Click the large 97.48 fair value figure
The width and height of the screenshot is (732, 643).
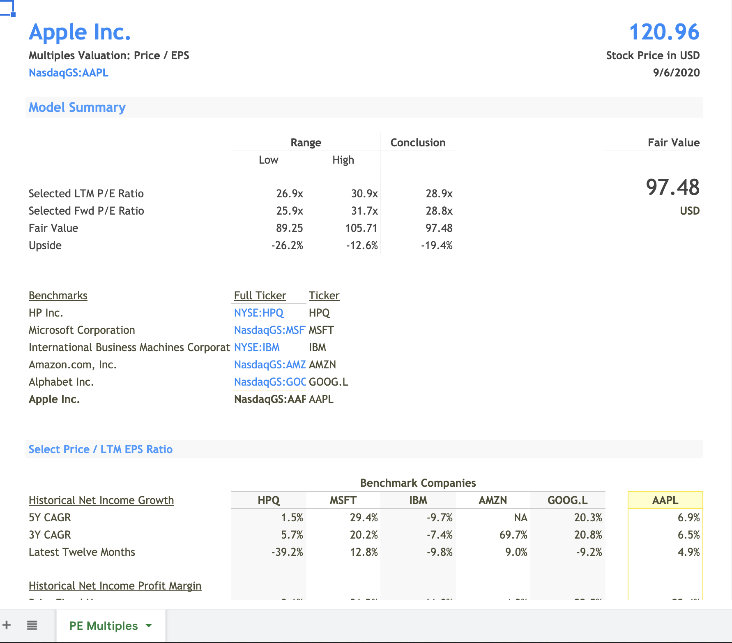pyautogui.click(x=673, y=187)
